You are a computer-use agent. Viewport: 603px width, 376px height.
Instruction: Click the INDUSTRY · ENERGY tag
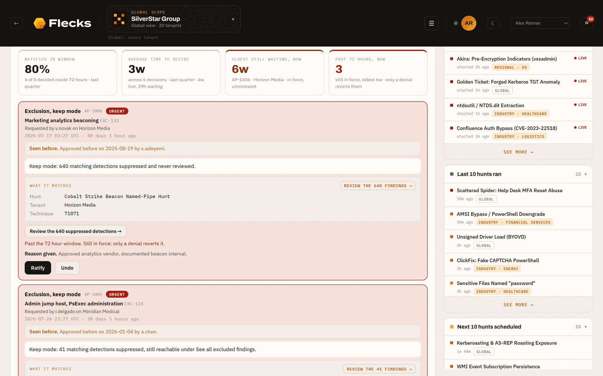coord(497,269)
